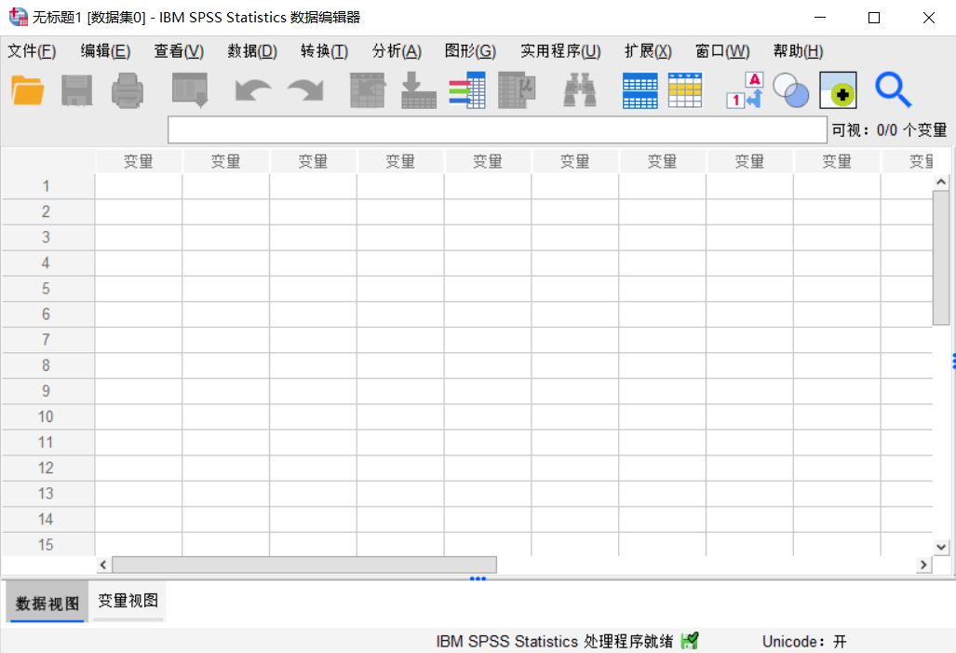This screenshot has width=956, height=653.
Task: Select the first 变量 column header
Action: [x=139, y=161]
